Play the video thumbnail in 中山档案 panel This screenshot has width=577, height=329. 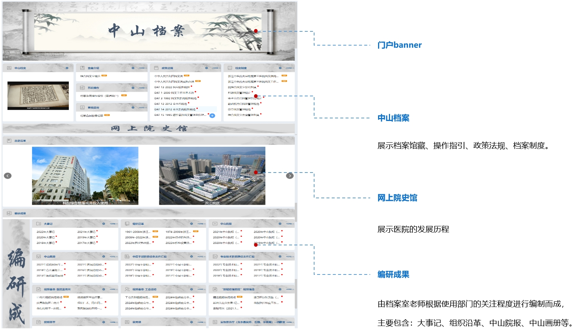[38, 96]
